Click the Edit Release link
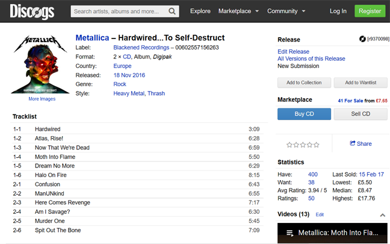The image size is (390, 244). pyautogui.click(x=293, y=52)
